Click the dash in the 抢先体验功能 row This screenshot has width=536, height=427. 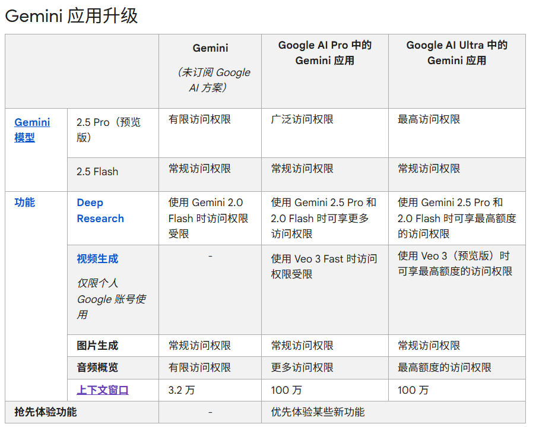coord(210,413)
